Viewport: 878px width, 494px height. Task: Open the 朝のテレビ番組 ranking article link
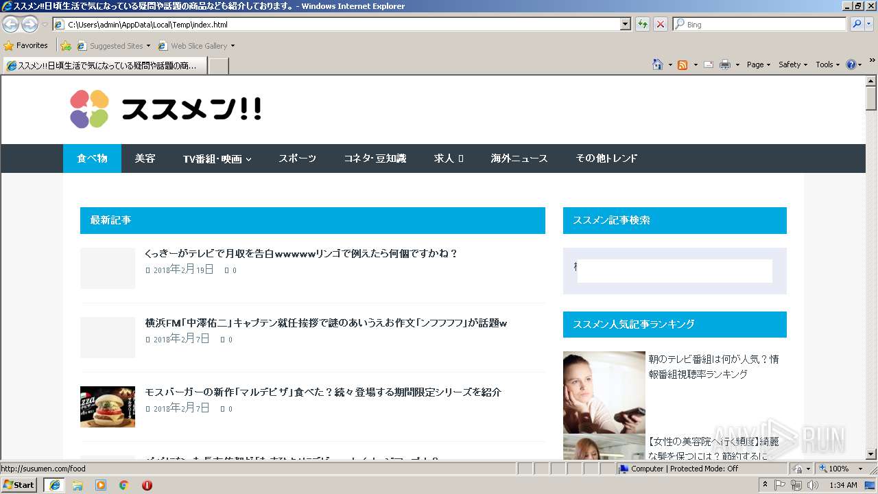(x=714, y=366)
